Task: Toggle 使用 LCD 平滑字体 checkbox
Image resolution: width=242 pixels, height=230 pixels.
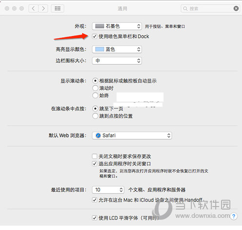Action: [94, 218]
